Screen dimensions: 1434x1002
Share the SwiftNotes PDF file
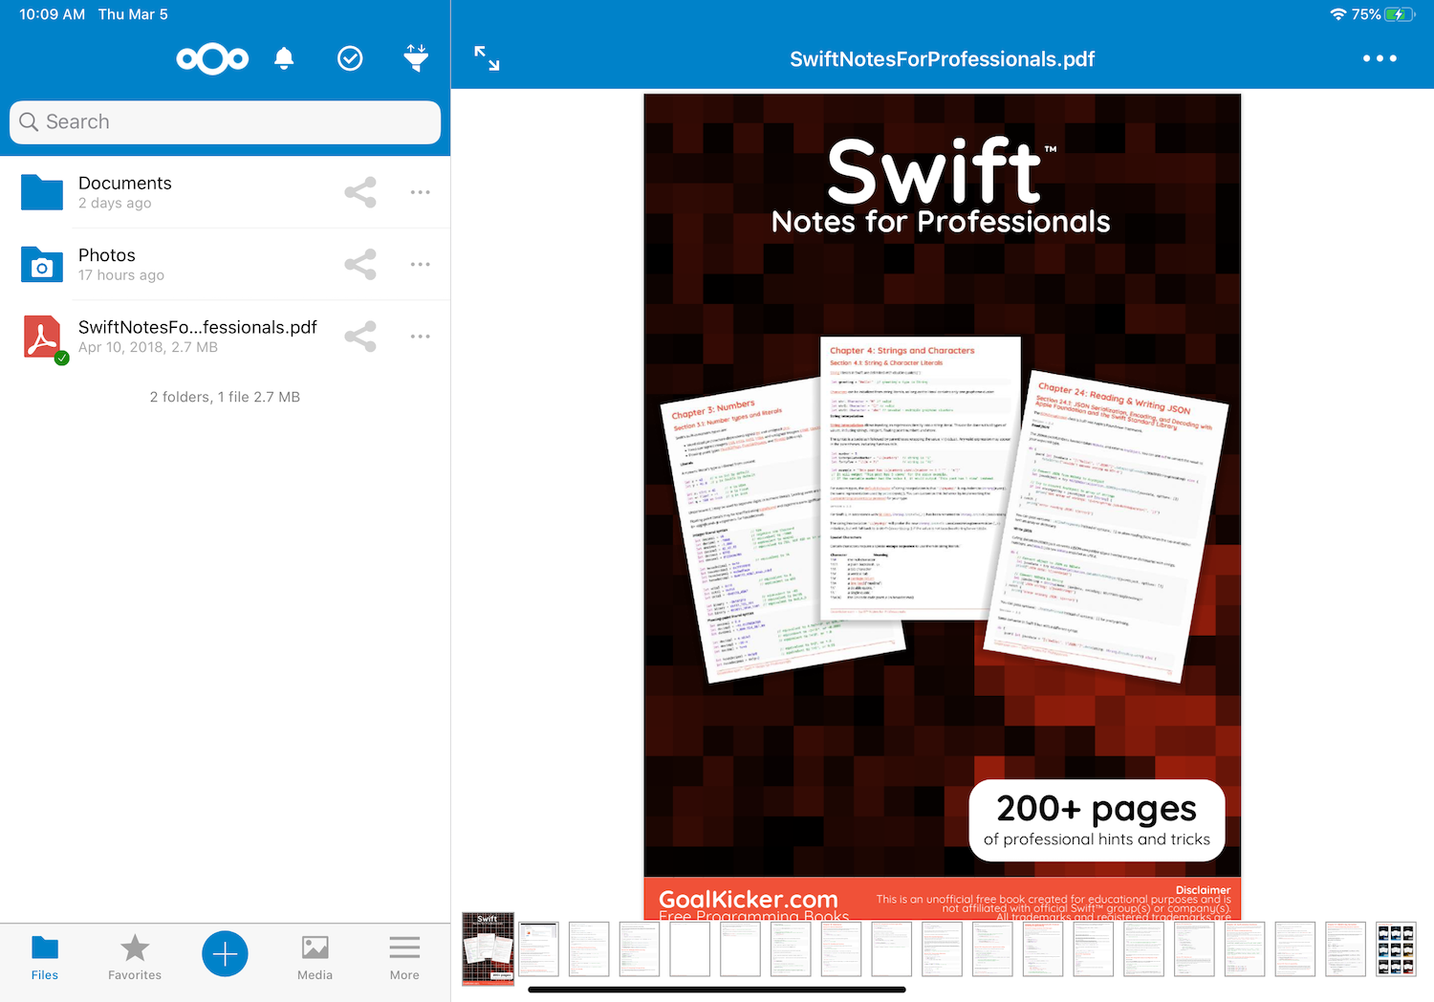click(x=360, y=337)
